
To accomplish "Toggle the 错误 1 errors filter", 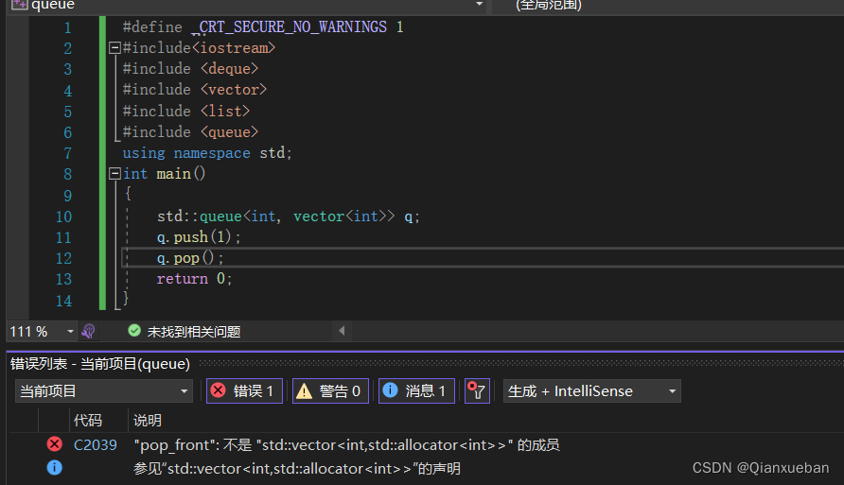I will 244,390.
